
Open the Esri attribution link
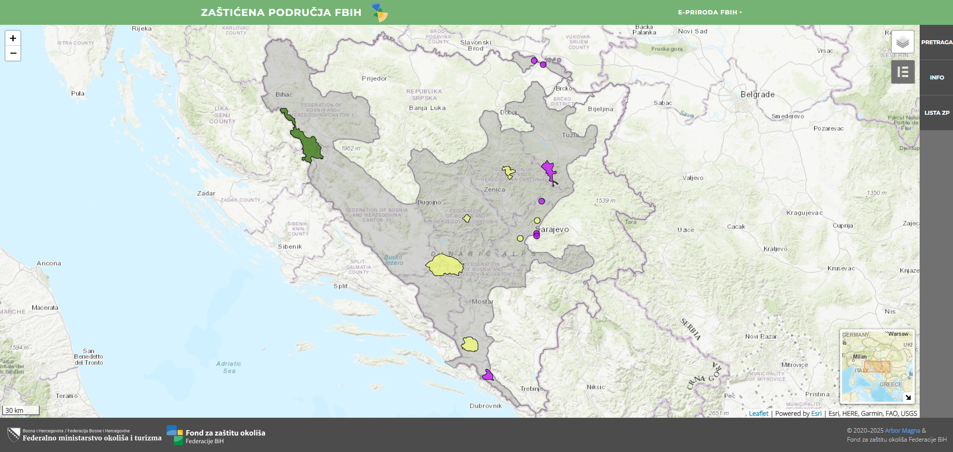pyautogui.click(x=816, y=413)
